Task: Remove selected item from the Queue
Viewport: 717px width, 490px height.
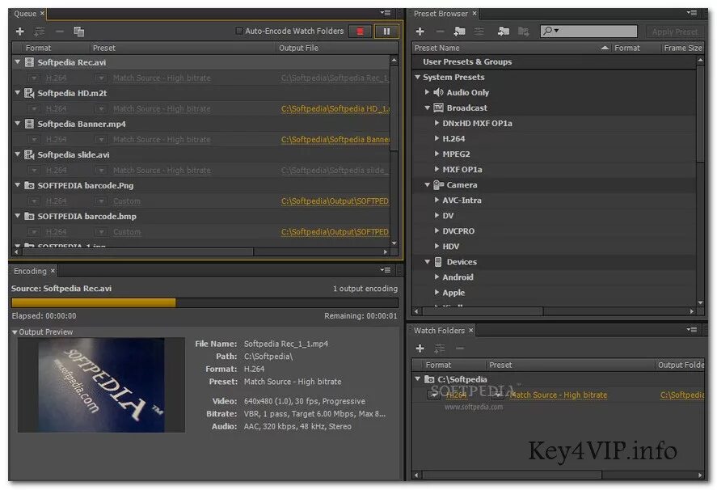Action: point(60,31)
